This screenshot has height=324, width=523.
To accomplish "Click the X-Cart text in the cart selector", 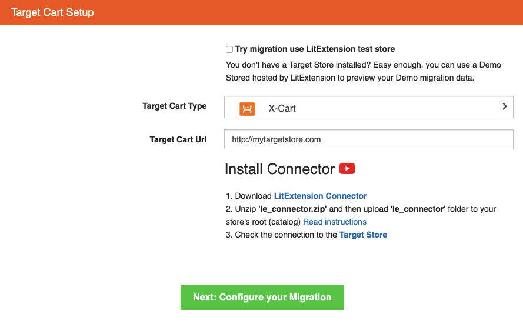I will tap(282, 109).
